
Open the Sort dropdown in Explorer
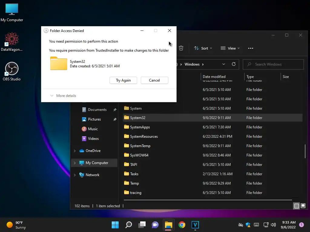point(203,48)
